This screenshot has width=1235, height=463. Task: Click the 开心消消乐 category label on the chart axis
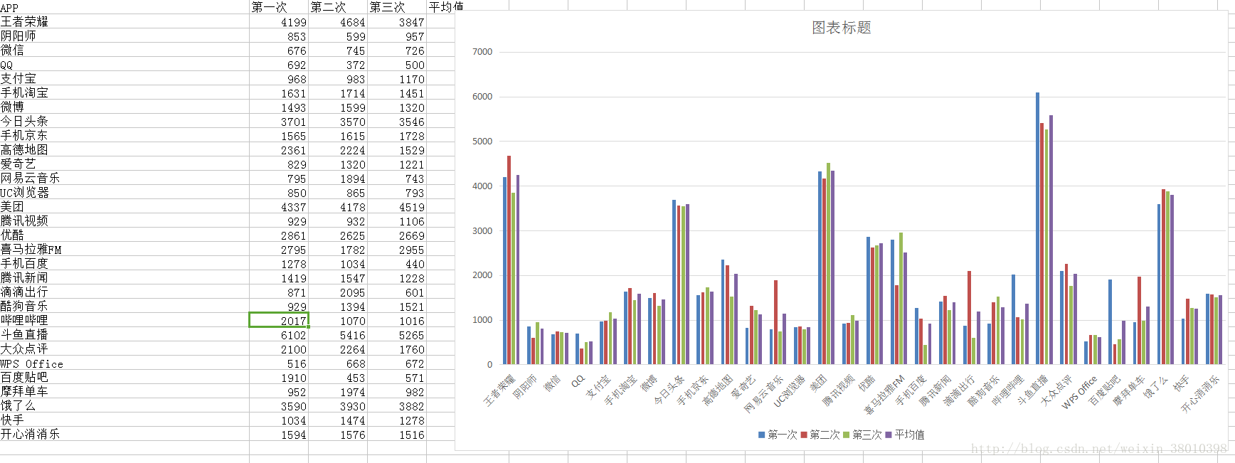pyautogui.click(x=1200, y=393)
